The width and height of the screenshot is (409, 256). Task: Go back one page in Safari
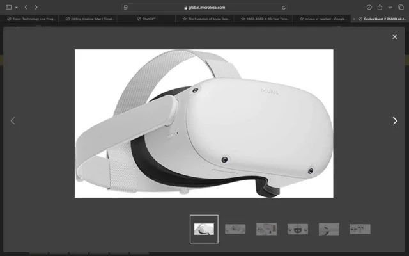click(x=26, y=7)
